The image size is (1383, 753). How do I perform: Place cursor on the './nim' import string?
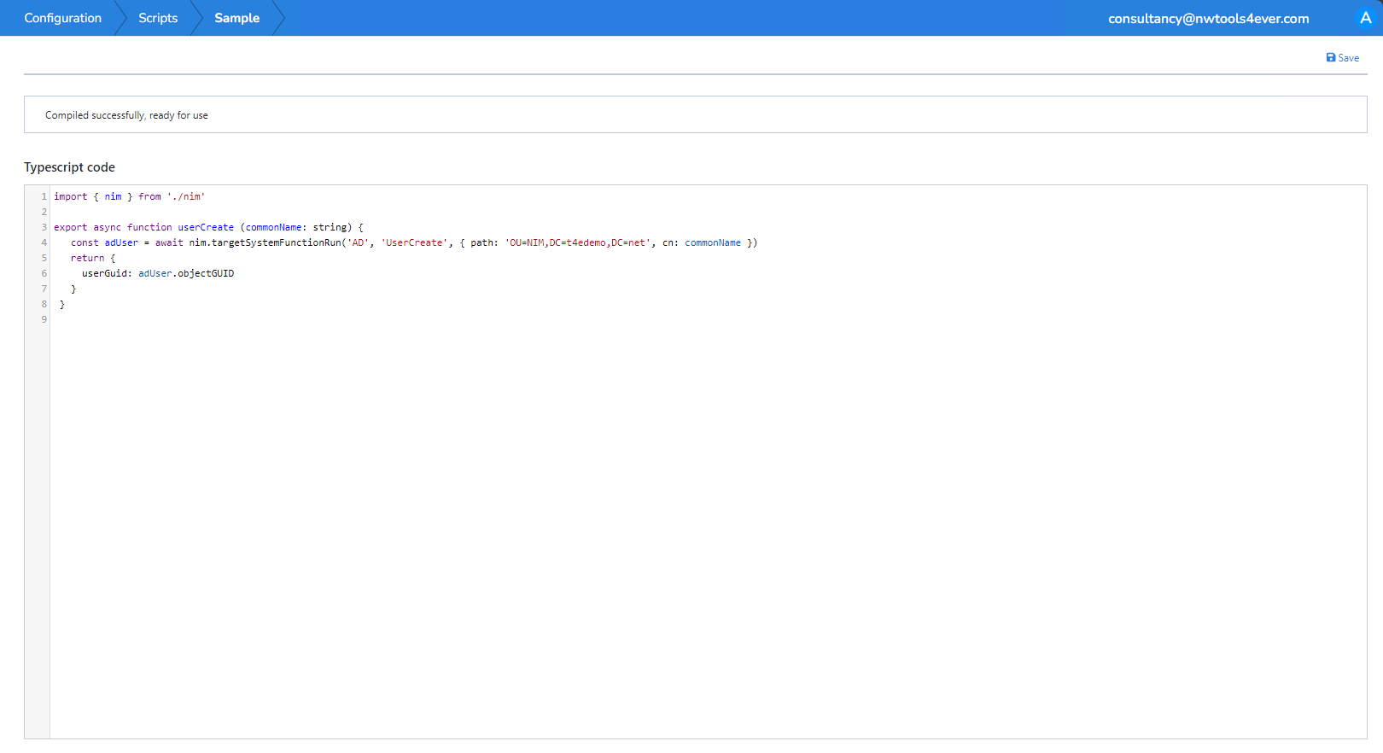click(x=186, y=196)
